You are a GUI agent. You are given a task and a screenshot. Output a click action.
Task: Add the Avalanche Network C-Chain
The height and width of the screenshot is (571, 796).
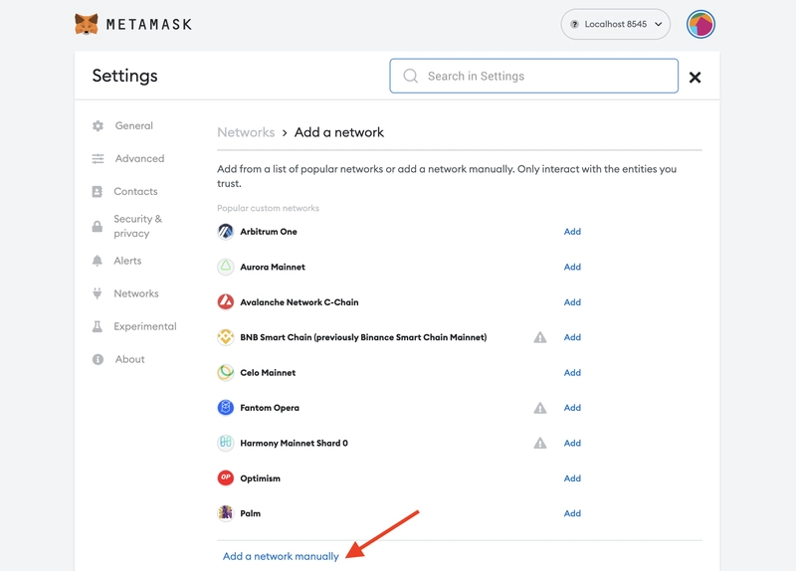click(572, 302)
